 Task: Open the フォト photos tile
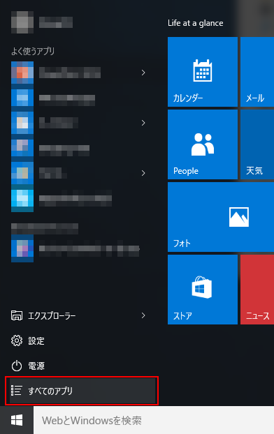point(221,217)
